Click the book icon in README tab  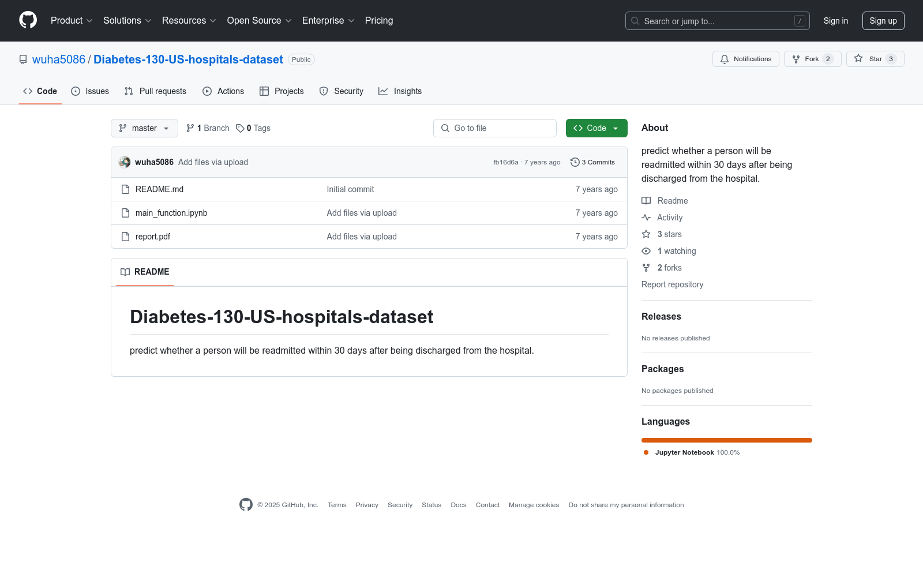coord(125,272)
